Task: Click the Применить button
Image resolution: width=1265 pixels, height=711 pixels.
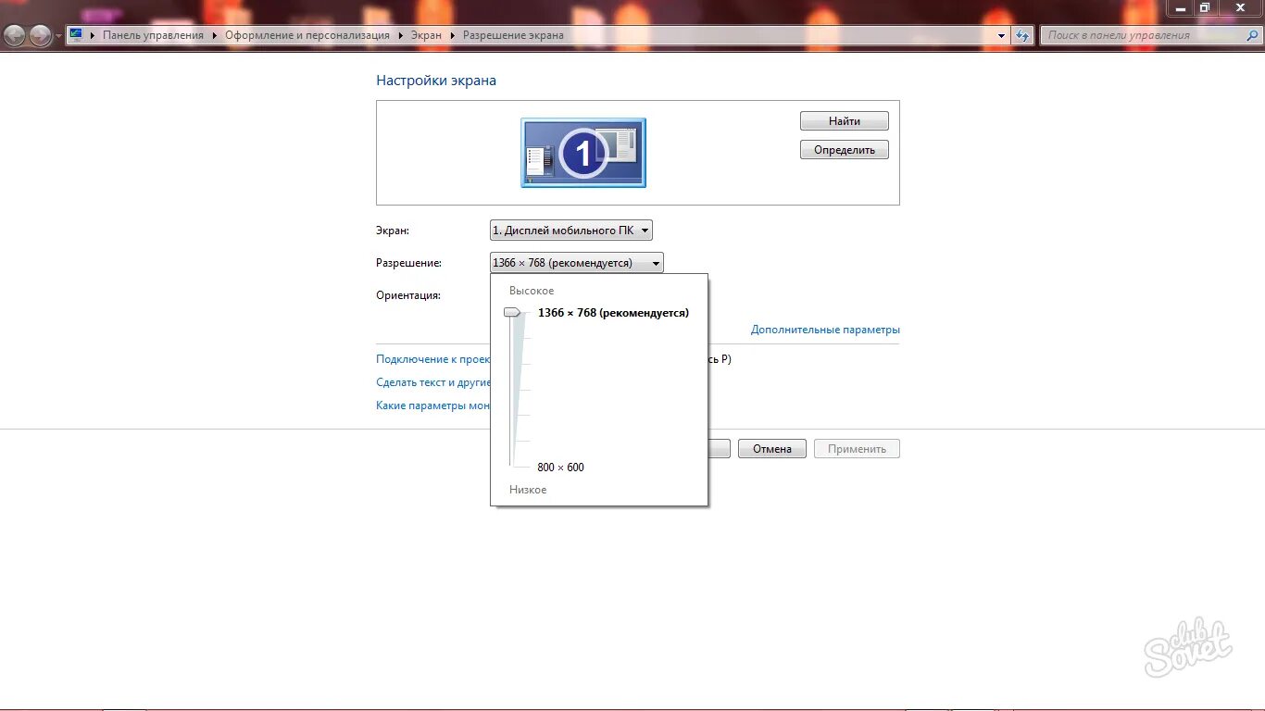Action: (x=857, y=449)
